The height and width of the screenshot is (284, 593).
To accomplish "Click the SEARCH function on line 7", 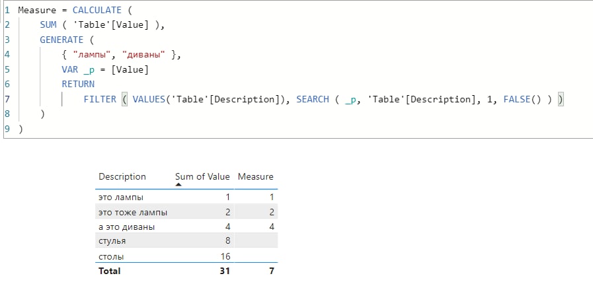I will (313, 99).
